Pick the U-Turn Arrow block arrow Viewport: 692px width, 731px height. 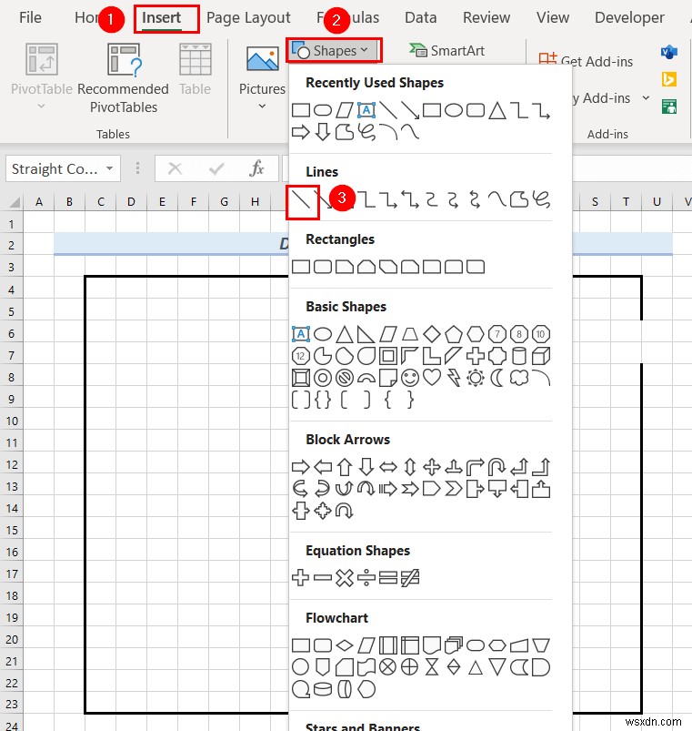pos(496,467)
